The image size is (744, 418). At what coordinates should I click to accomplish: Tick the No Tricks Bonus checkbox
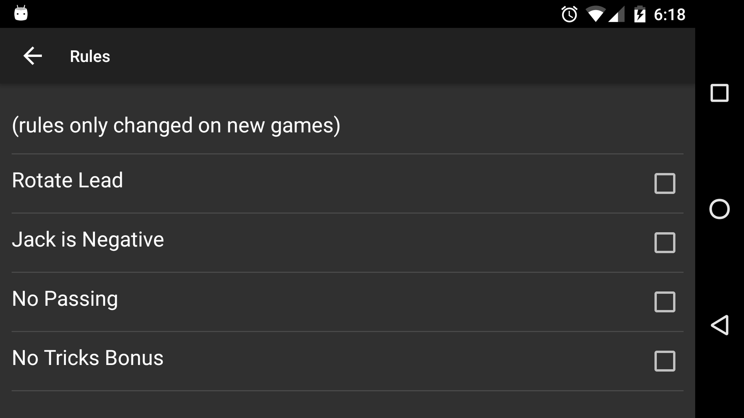tap(665, 361)
